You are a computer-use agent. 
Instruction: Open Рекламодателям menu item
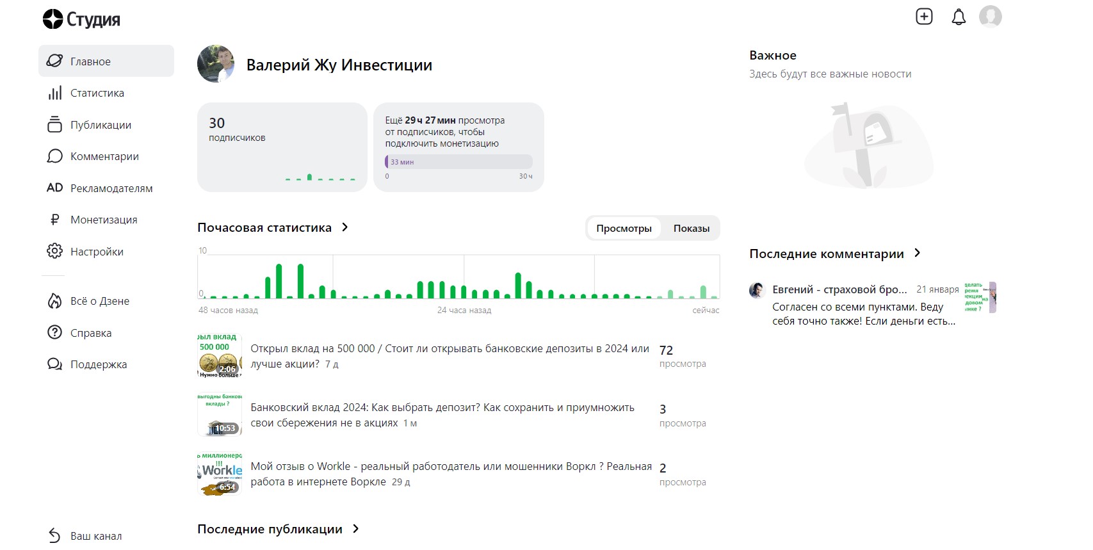pyautogui.click(x=111, y=188)
